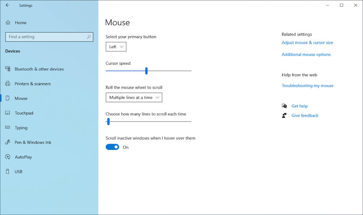Screen dimensions: 363x215
Task: Click the Get help chat icon
Action: (x=284, y=106)
